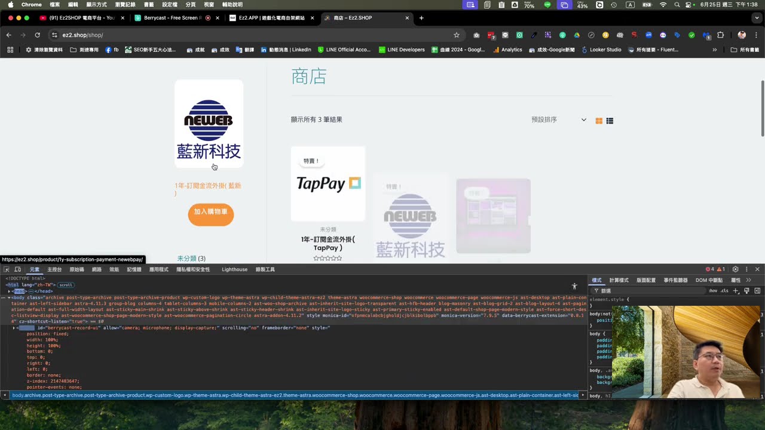Viewport: 765px width, 430px height.
Task: Open the Chrome three-dot menu
Action: 756,35
